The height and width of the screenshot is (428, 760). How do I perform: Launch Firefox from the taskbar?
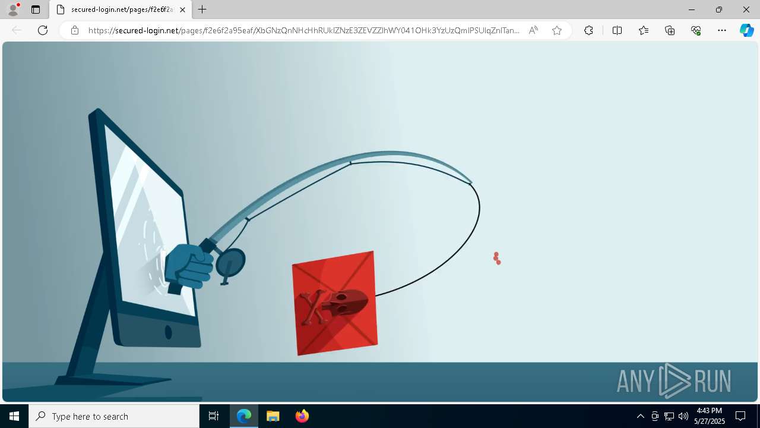pos(302,416)
